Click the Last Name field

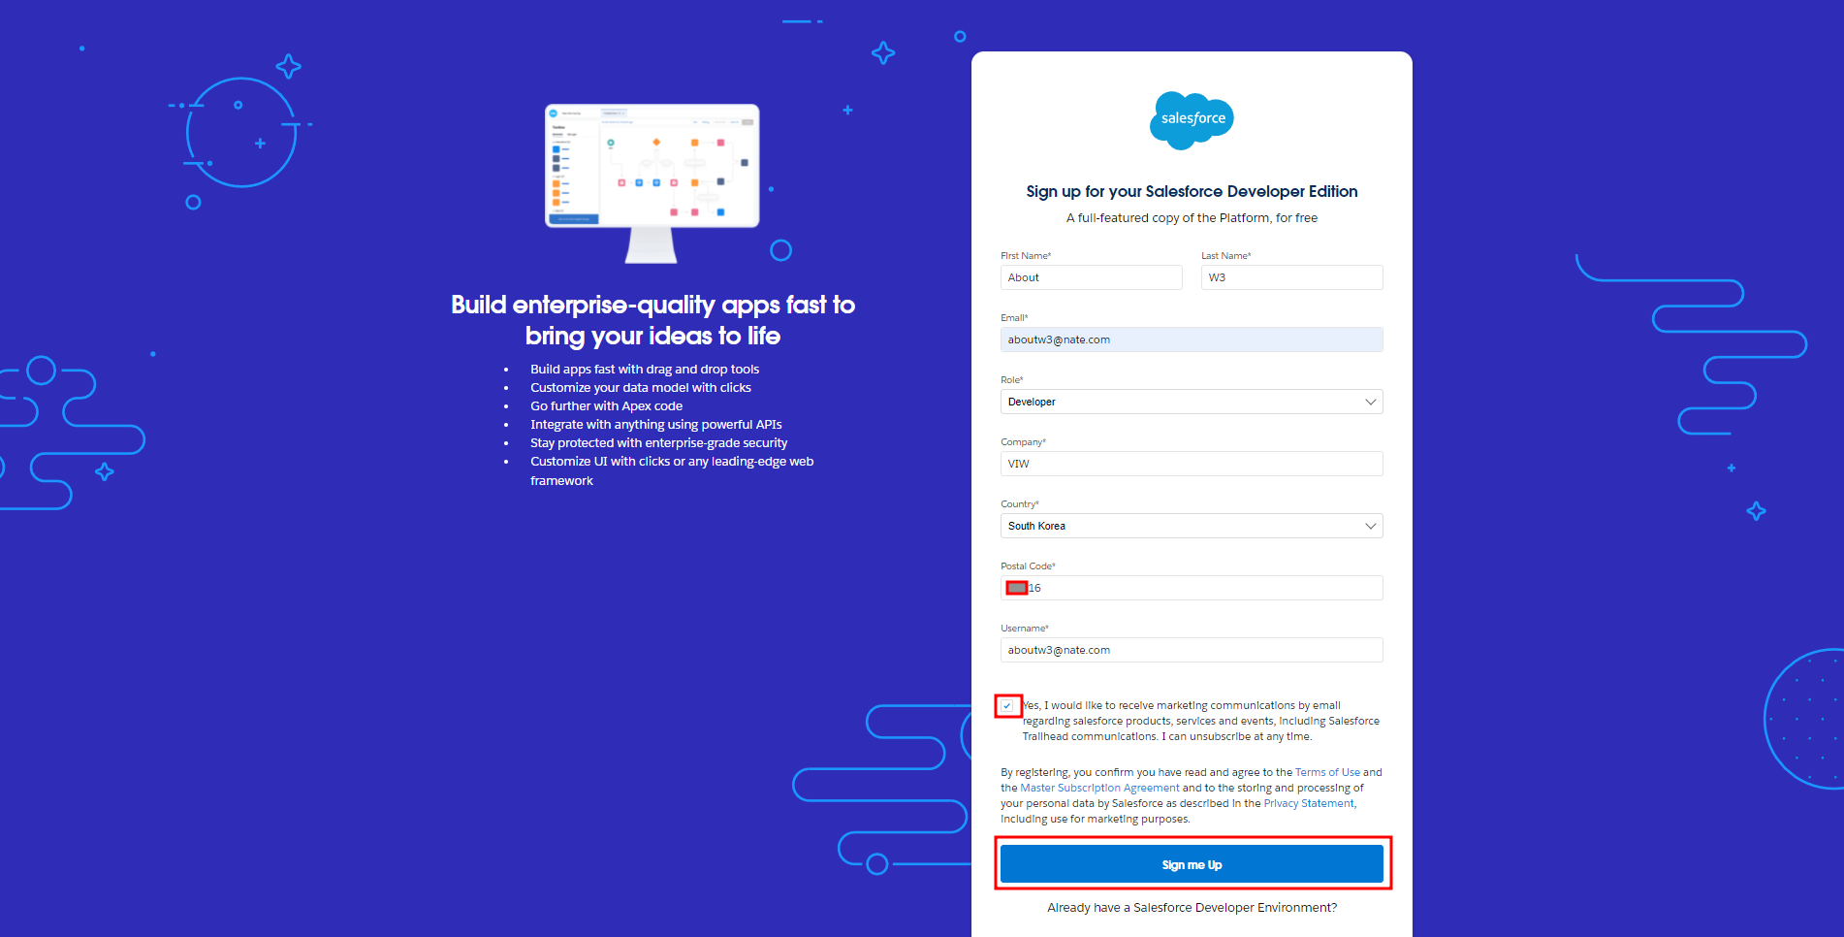1291,277
